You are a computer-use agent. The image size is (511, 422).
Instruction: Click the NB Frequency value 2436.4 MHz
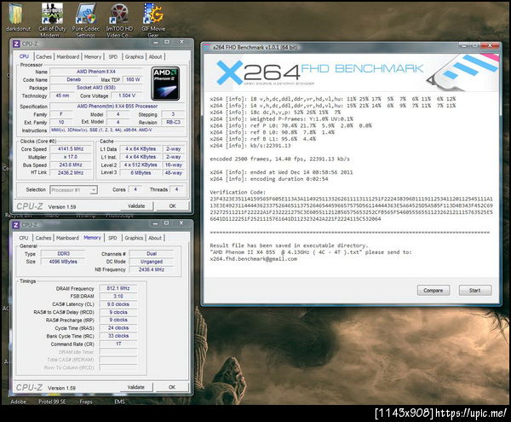(x=152, y=269)
